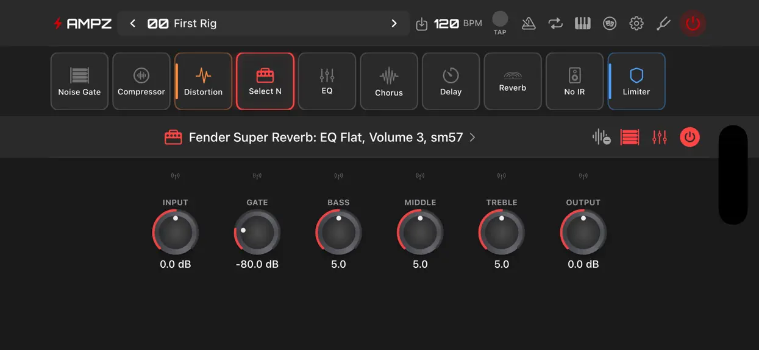The height and width of the screenshot is (350, 759).
Task: Click the MIDI assign icon above MIDDLE
Action: point(420,176)
